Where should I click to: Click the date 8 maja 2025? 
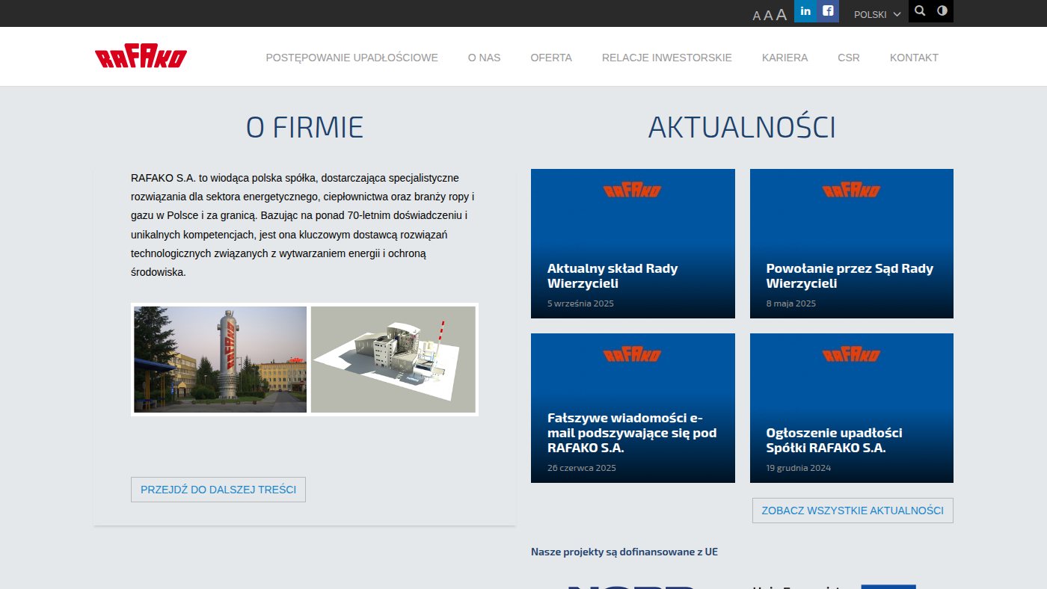click(x=791, y=303)
